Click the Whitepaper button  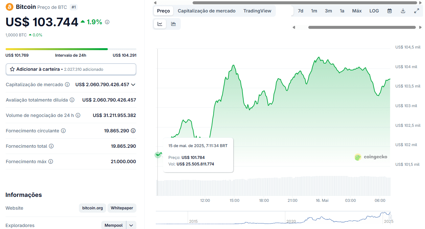pos(122,208)
